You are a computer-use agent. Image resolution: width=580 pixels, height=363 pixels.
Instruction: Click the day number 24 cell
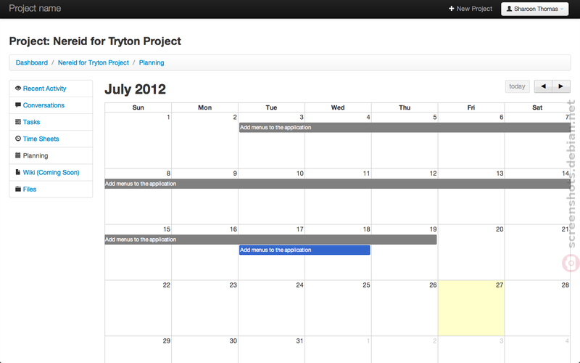click(x=271, y=308)
